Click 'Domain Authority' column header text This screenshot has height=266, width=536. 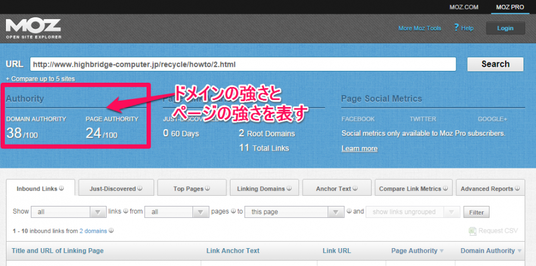pos(488,251)
